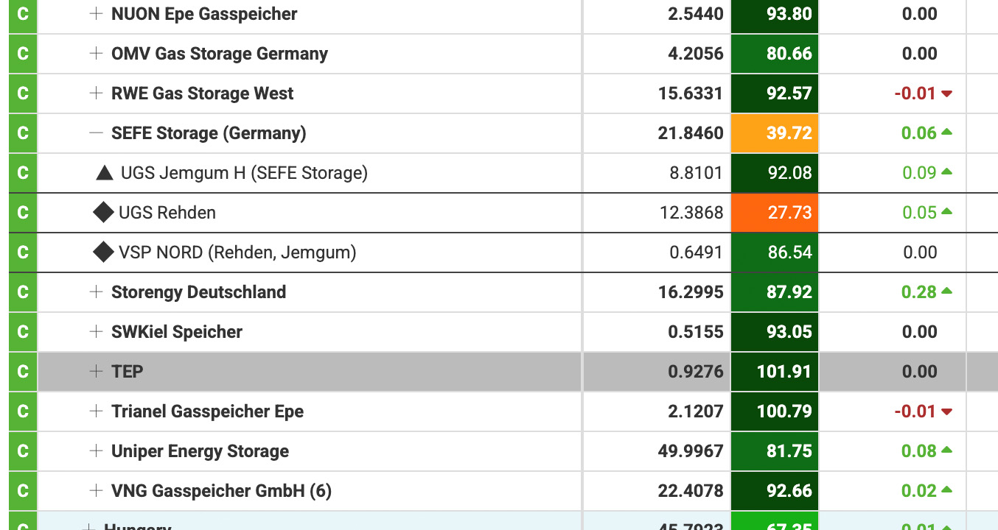
Task: Click the green C badge for SEFE Storage
Action: pos(23,133)
